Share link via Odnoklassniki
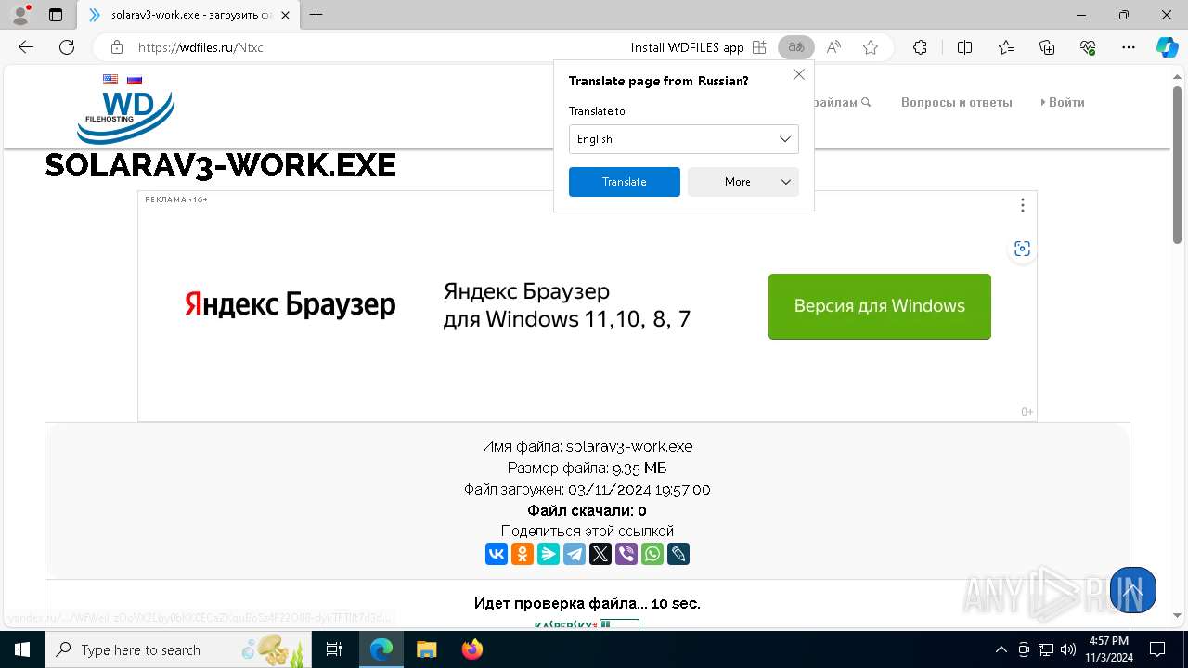 coord(523,554)
